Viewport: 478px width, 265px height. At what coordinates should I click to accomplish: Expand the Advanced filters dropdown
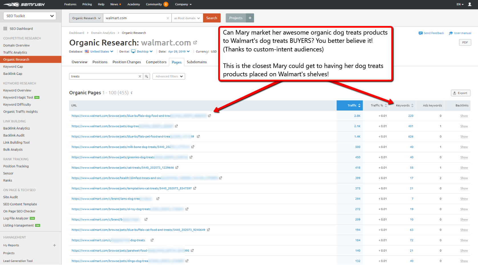coord(169,76)
